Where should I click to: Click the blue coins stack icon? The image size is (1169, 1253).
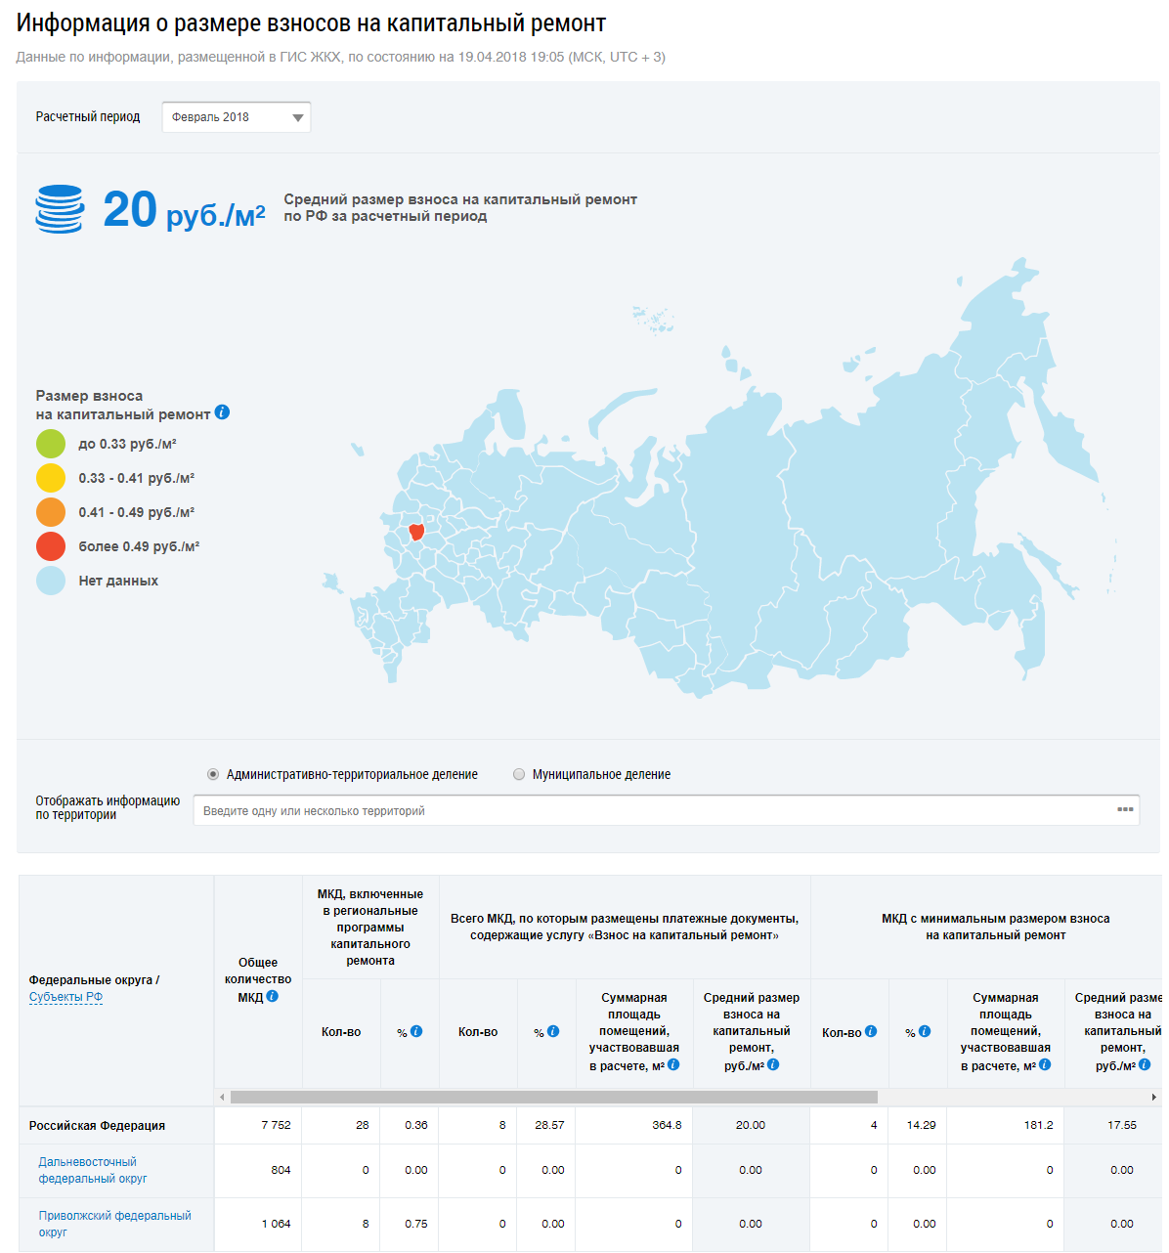[x=60, y=209]
